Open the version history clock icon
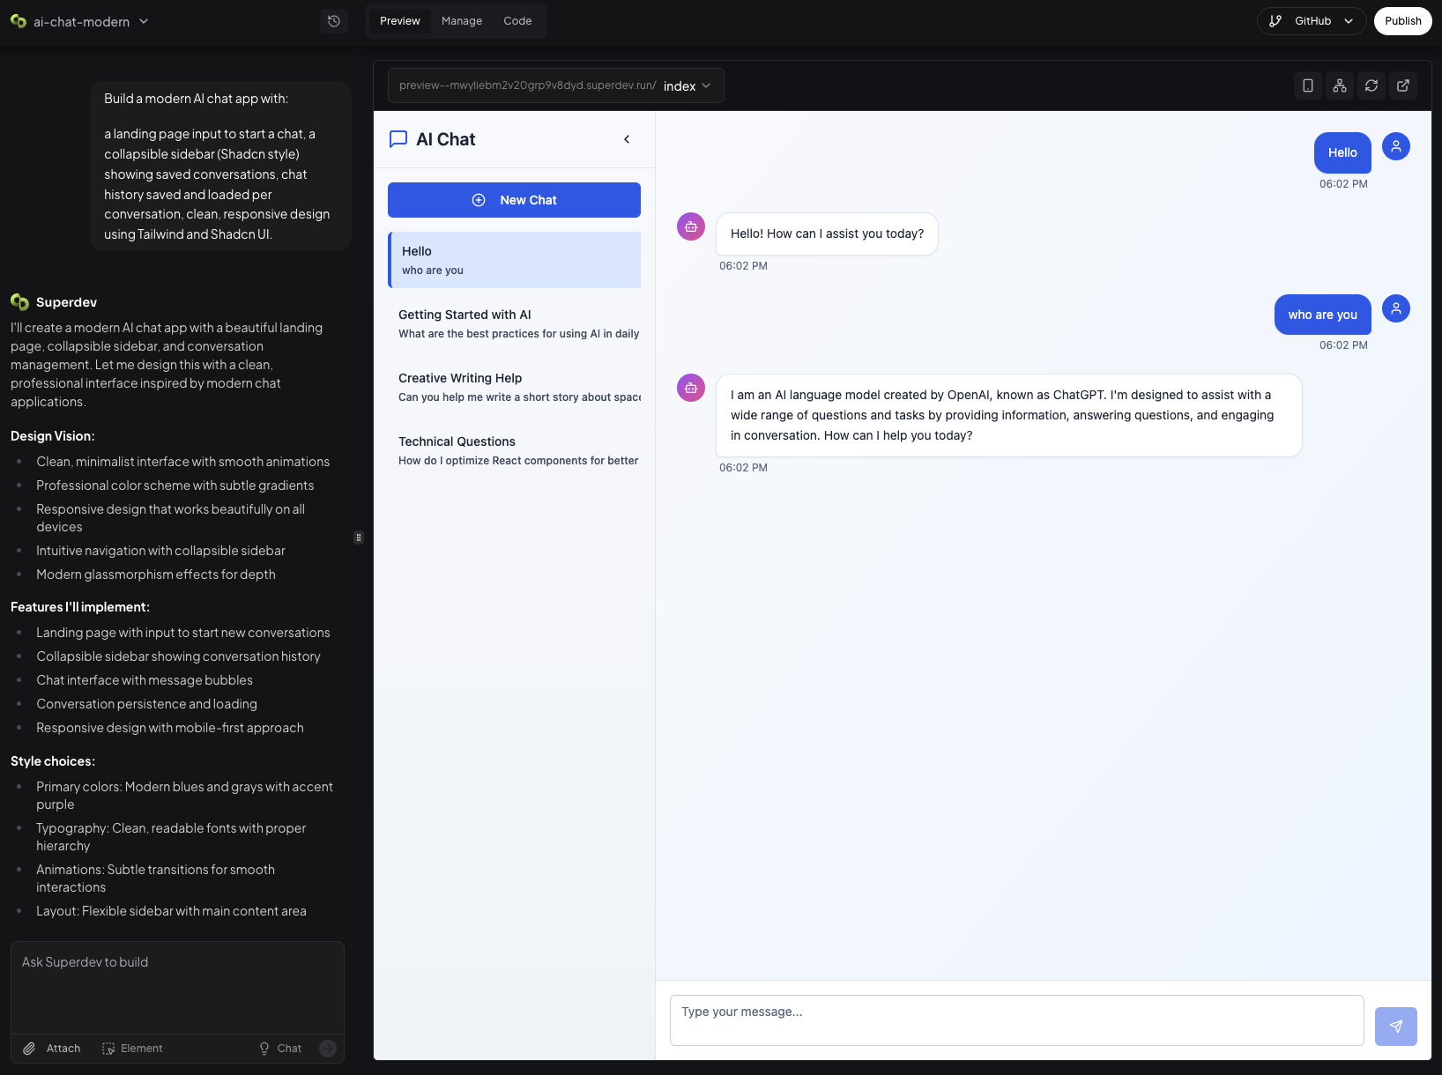The height and width of the screenshot is (1075, 1442). coord(333,20)
